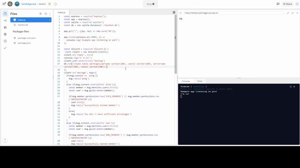Open the Unit tests checkmark icon
Screen dimensions: 300x168
tap(5, 48)
